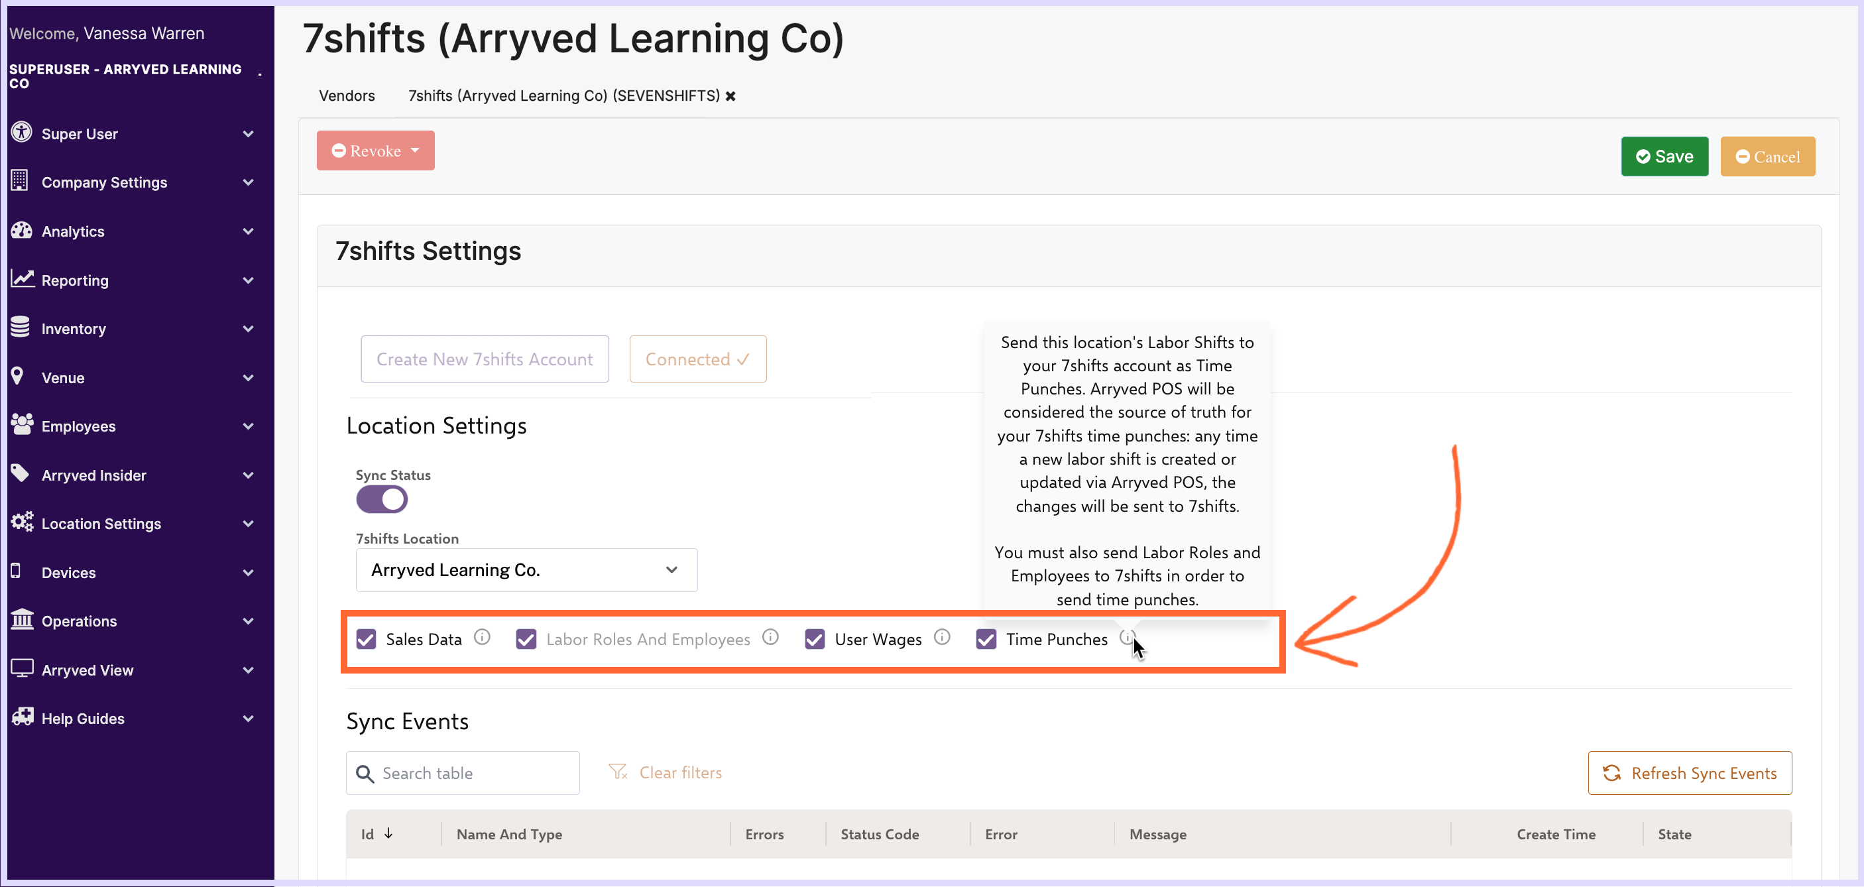Click info icon beside Labor Roles And Employees
The image size is (1864, 887).
pyautogui.click(x=771, y=637)
